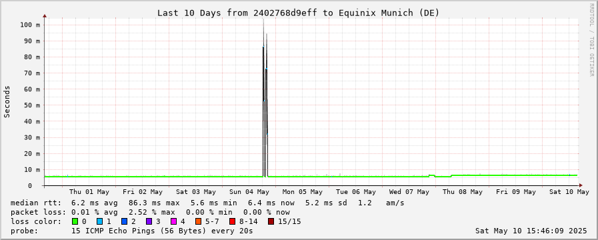The width and height of the screenshot is (598, 240).
Task: Click the magenta loss color 4 swatch
Action: pos(173,221)
